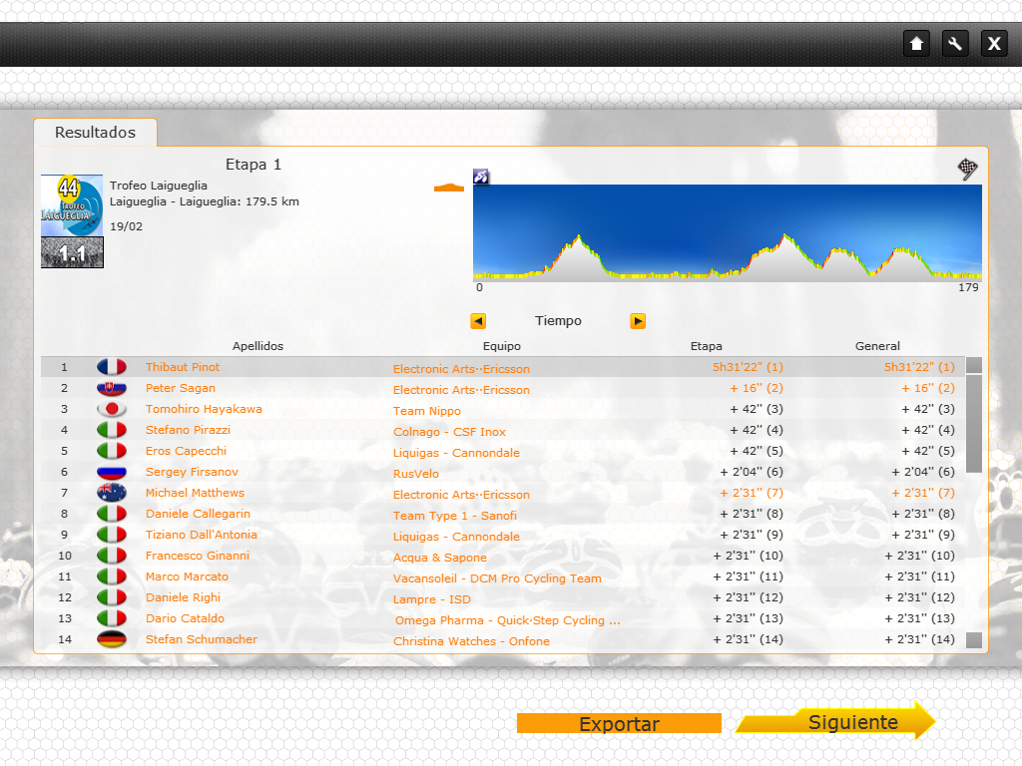Screen dimensions: 1022x766
Task: Open rider Francesco Ginanni
Action: (x=198, y=556)
